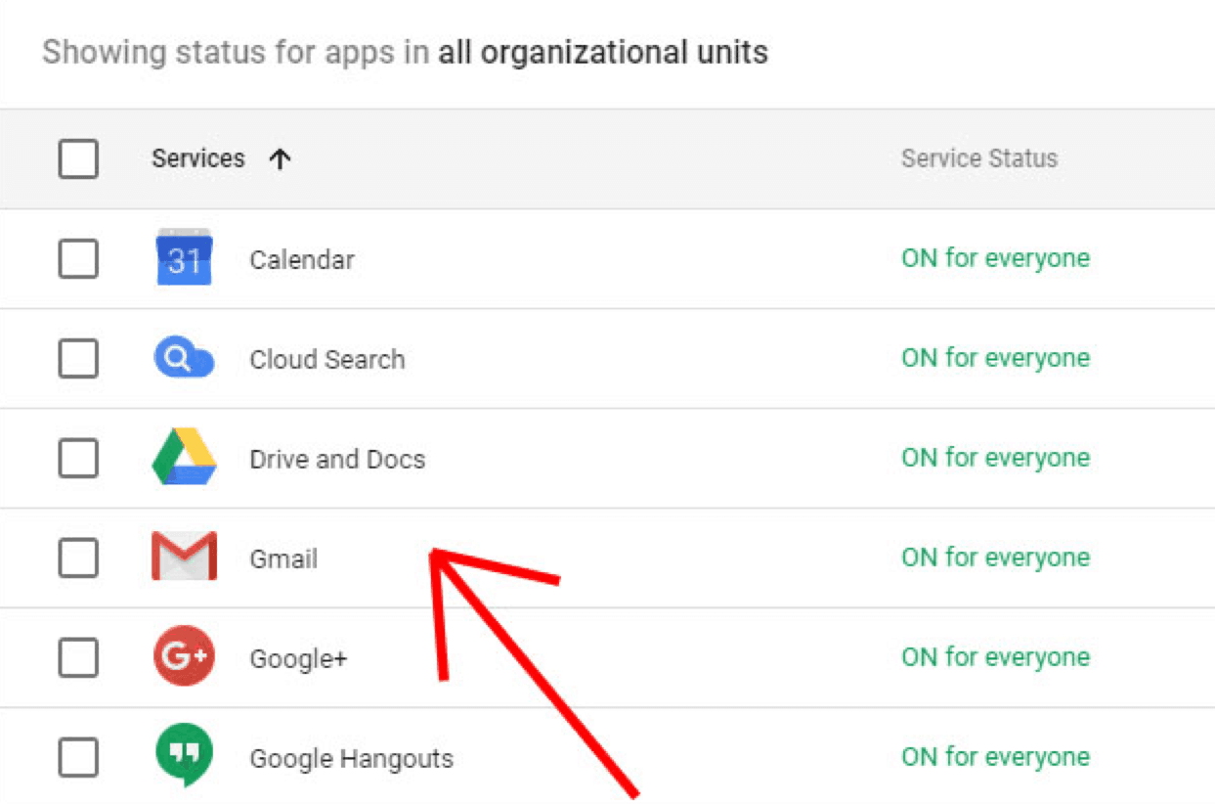Click the 'all organizational units' text
1215x804 pixels.
click(x=603, y=52)
